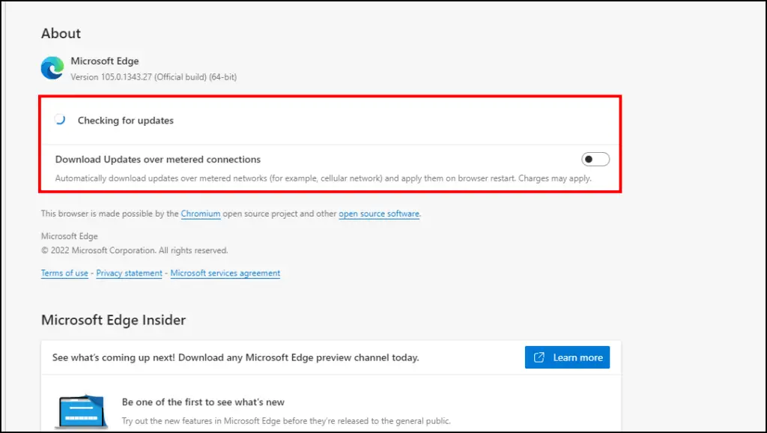Screen dimensions: 767x433
Task: Click the laptop illustration in Insider section
Action: point(81,411)
